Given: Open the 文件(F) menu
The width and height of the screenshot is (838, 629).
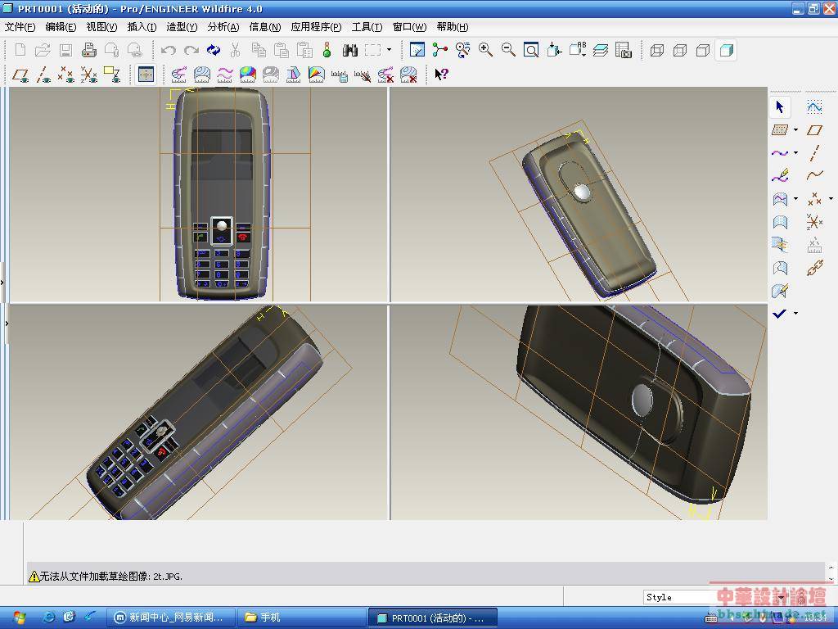Looking at the screenshot, I should click(20, 27).
